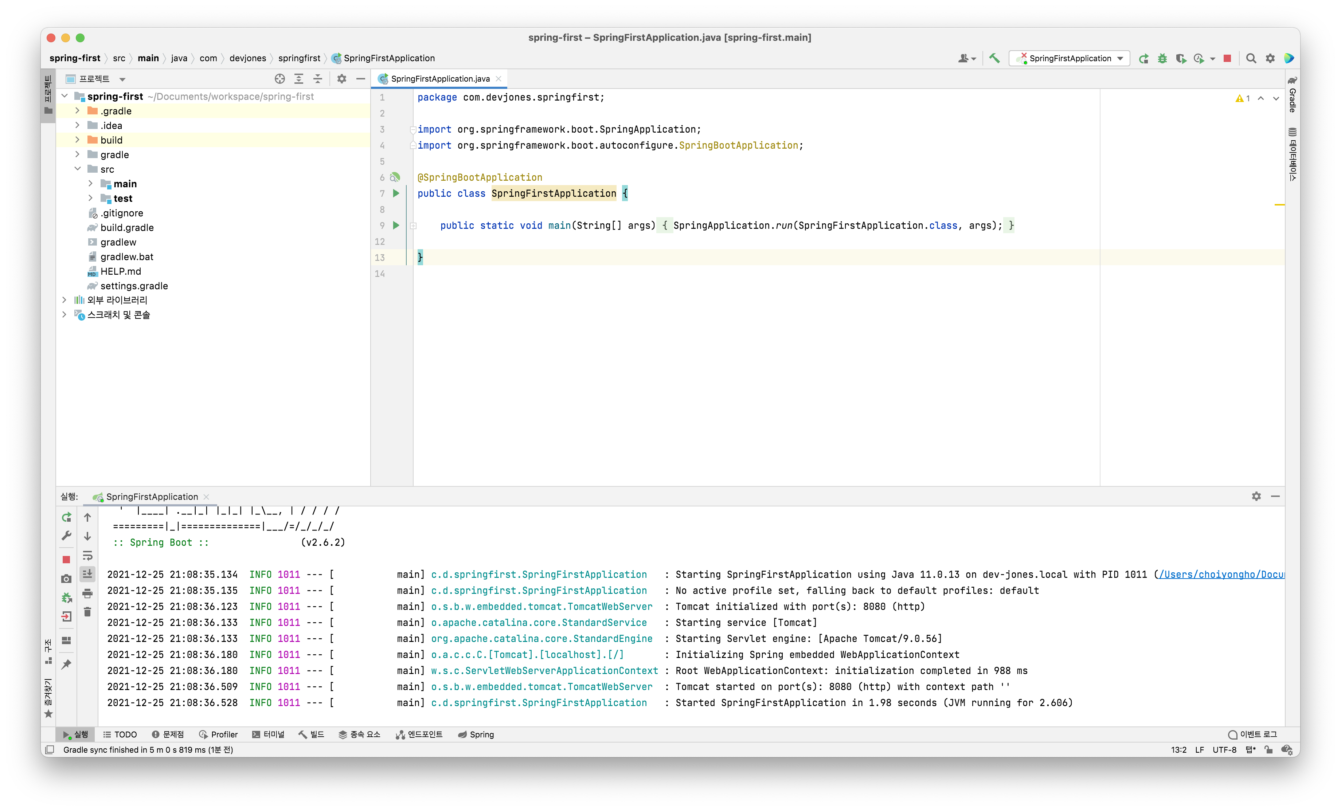Click the Build project hammer icon

click(994, 58)
